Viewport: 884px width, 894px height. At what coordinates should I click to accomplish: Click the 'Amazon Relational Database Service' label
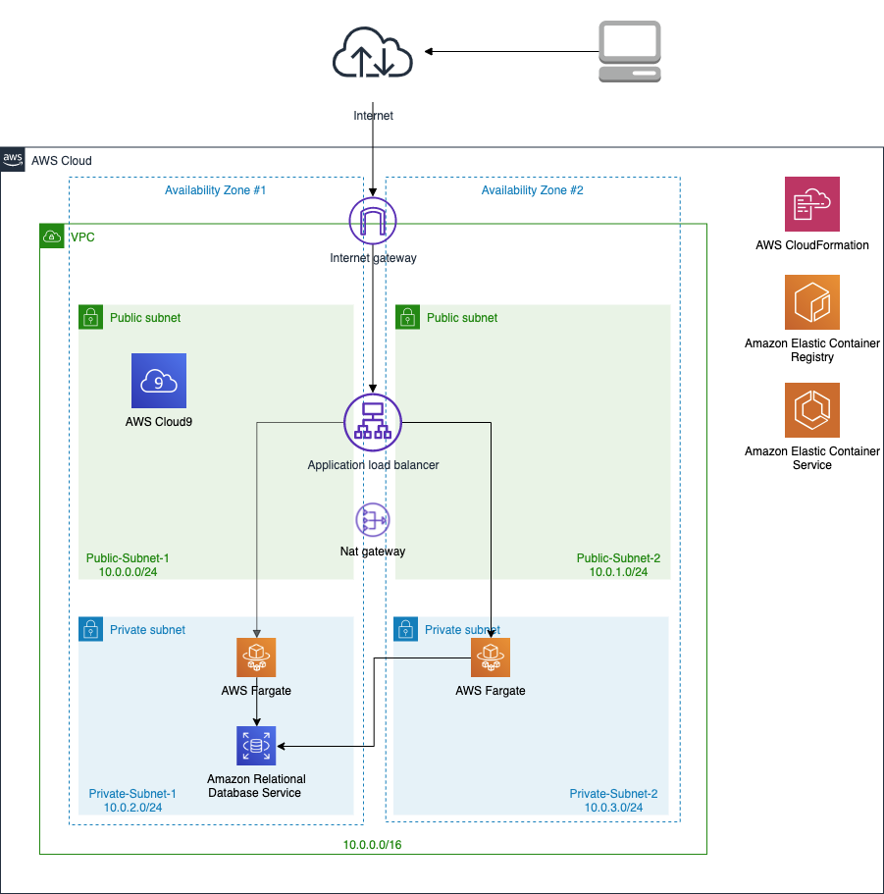pos(256,786)
